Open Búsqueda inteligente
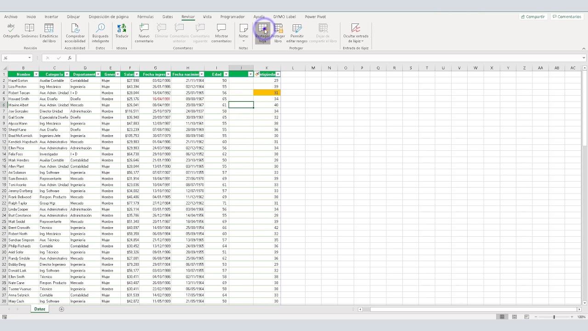Image resolution: width=588 pixels, height=331 pixels. pyautogui.click(x=100, y=33)
